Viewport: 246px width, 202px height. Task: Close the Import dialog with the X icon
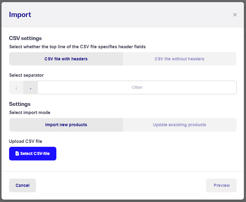coord(235,15)
